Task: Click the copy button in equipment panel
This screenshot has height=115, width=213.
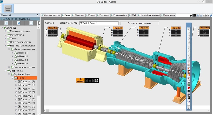Action: point(19,23)
